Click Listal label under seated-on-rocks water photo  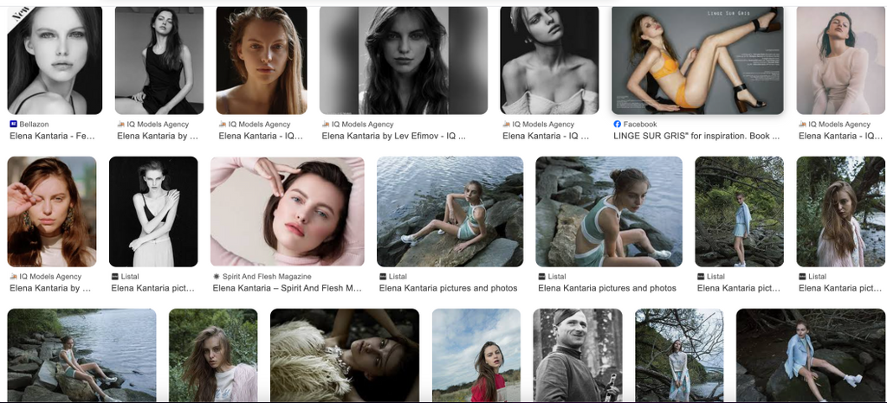[398, 277]
